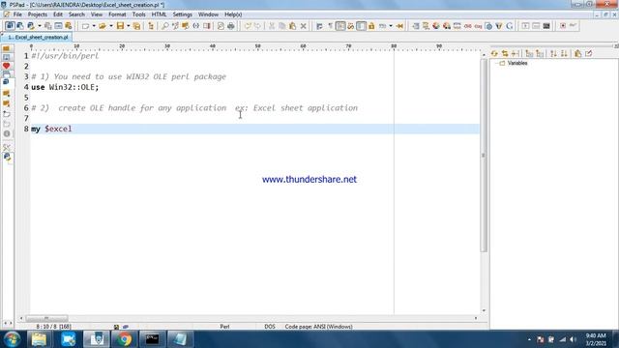Click the filter funnel icon in toolbar
The width and height of the screenshot is (619, 348).
click(x=499, y=26)
